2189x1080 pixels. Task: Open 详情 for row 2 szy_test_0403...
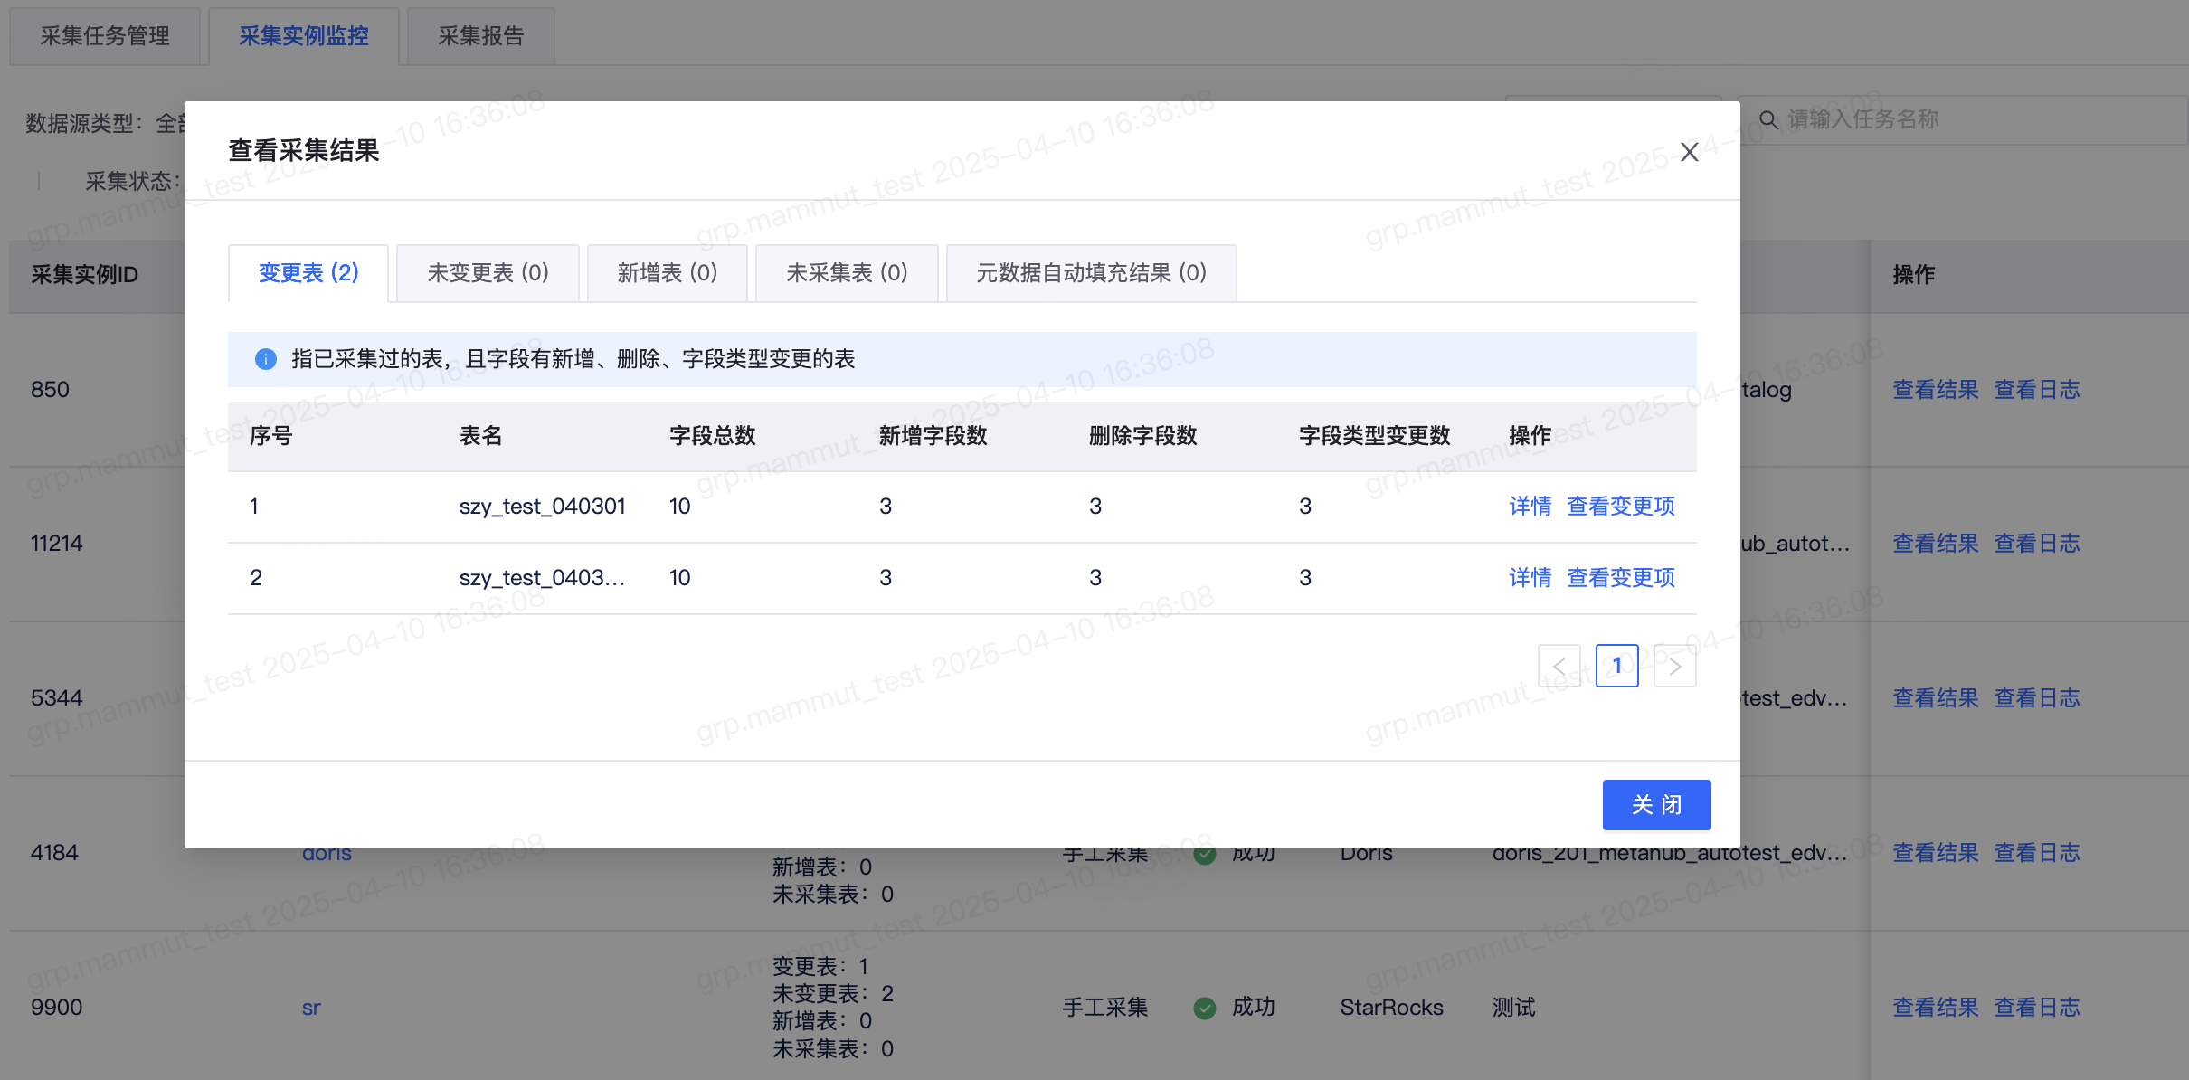pyautogui.click(x=1530, y=578)
